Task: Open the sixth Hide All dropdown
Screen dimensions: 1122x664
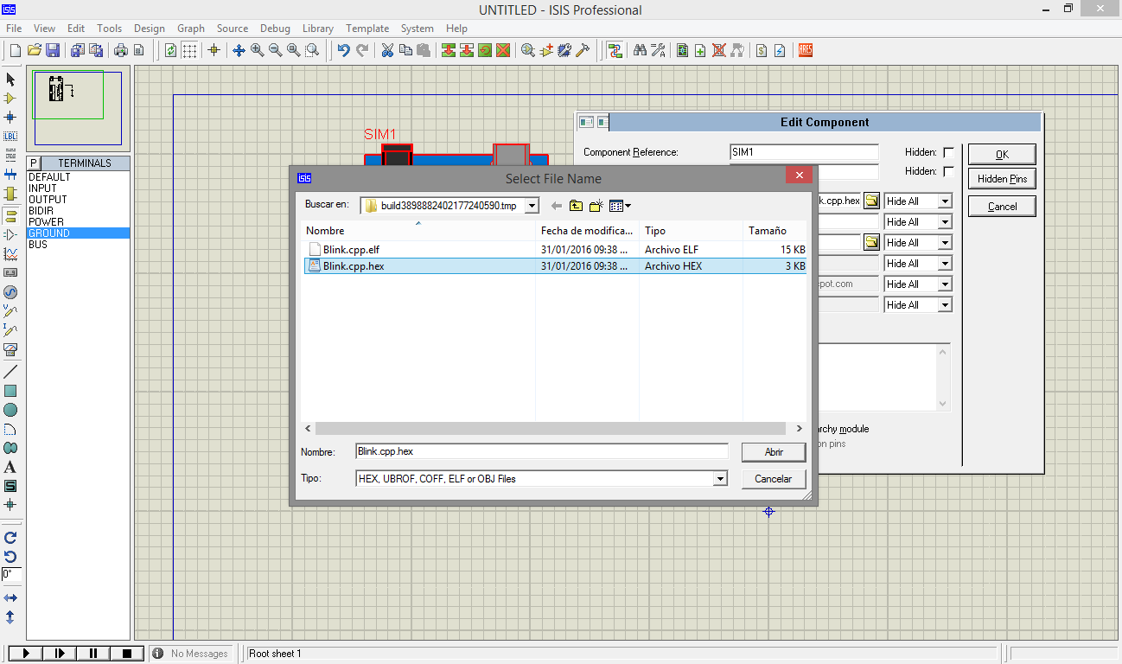Action: pyautogui.click(x=944, y=305)
